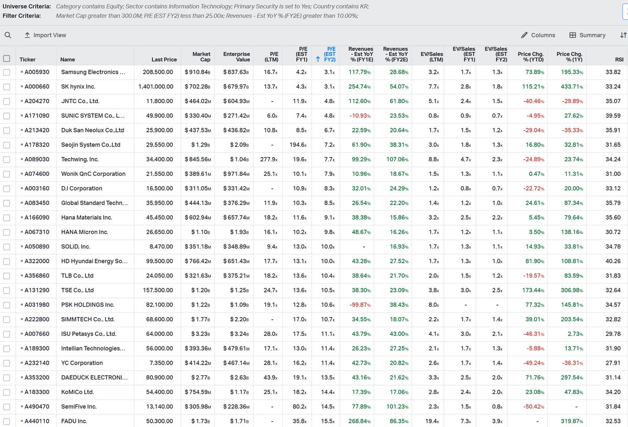Click PSK HOLDINGS Inc. name

tap(87, 305)
